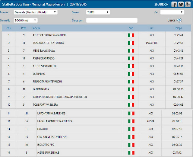Image resolution: width=193 pixels, height=157 pixels.
Task: Click the time 02:00:35
Action: point(178,89)
